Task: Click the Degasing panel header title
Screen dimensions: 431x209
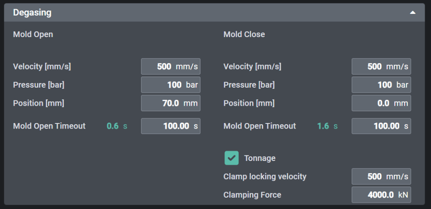Action: (x=32, y=13)
